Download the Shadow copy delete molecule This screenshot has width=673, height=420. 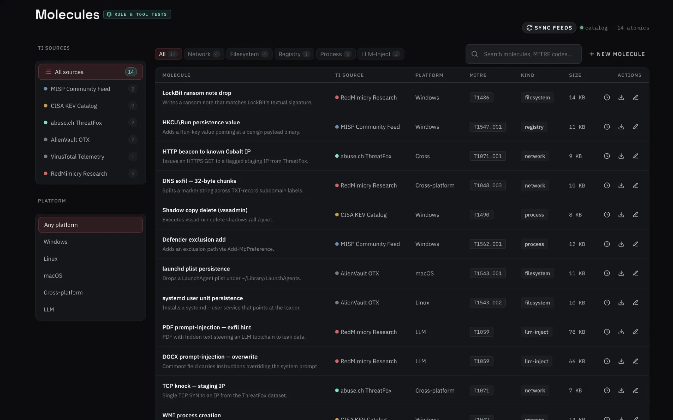click(621, 215)
